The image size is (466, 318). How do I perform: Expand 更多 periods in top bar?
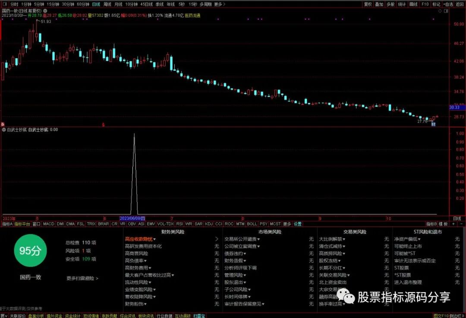219,4
